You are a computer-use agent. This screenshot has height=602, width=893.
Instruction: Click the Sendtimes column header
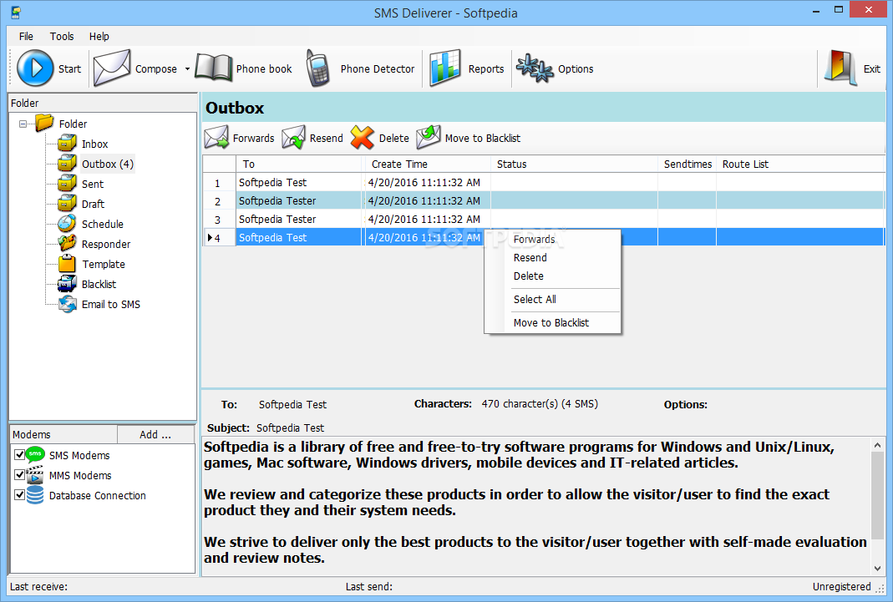pos(688,164)
